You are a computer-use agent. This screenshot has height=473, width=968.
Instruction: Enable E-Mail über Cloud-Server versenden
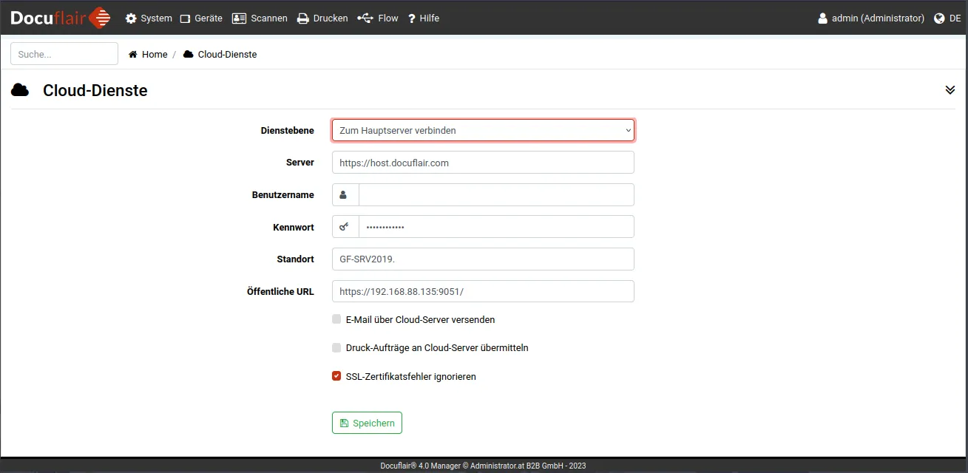pos(336,319)
